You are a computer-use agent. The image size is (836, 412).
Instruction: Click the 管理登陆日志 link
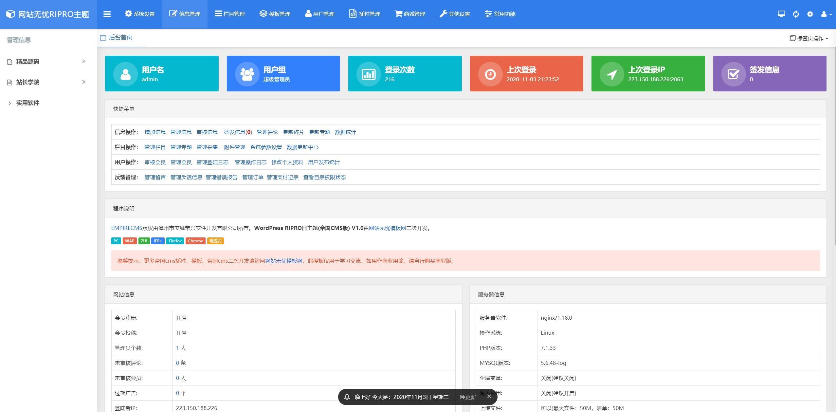(212, 162)
